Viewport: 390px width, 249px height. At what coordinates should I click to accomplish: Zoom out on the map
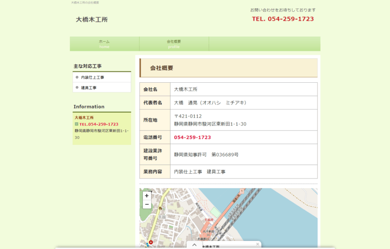146,204
